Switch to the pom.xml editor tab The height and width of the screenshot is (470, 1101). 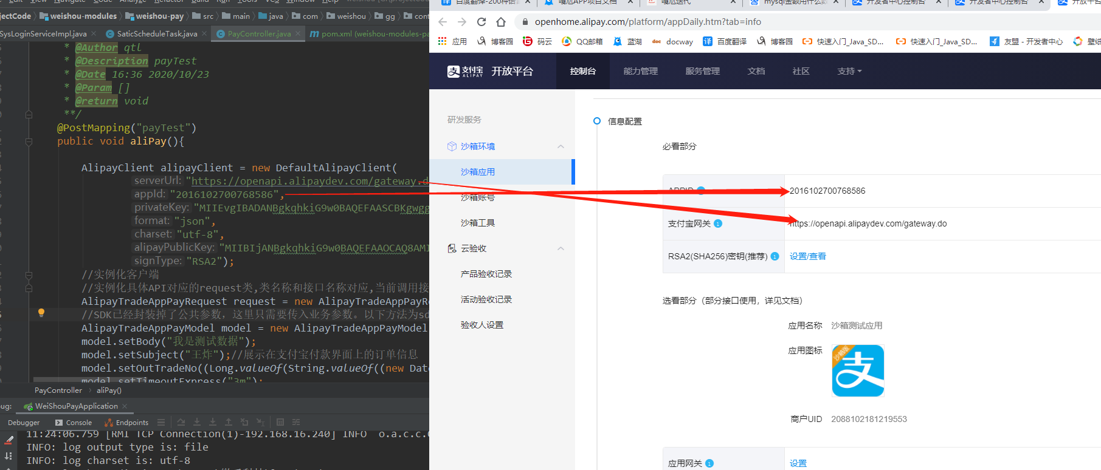[369, 34]
